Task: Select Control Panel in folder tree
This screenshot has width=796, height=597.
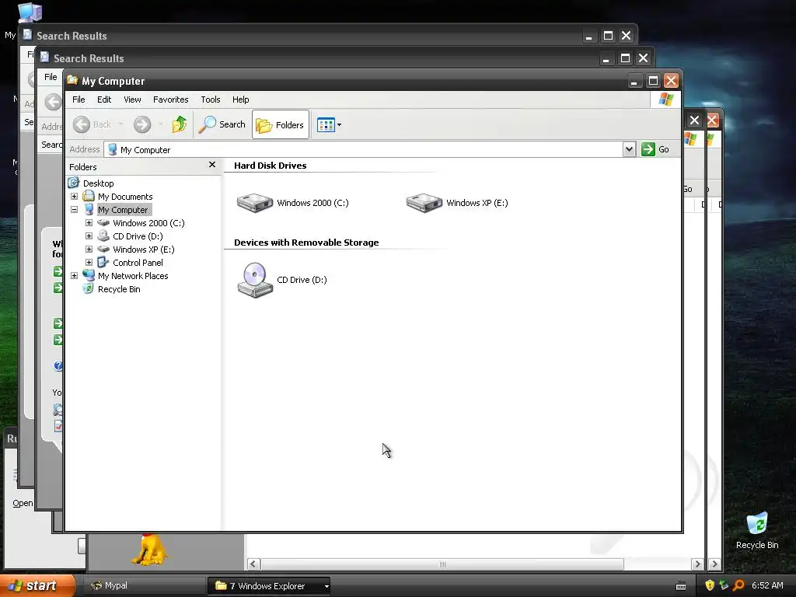Action: pyautogui.click(x=138, y=263)
